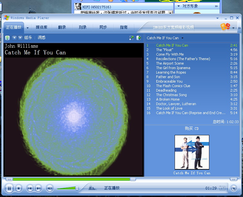Select track The Christmas Song
The width and height of the screenshot is (243, 197).
(192, 95)
